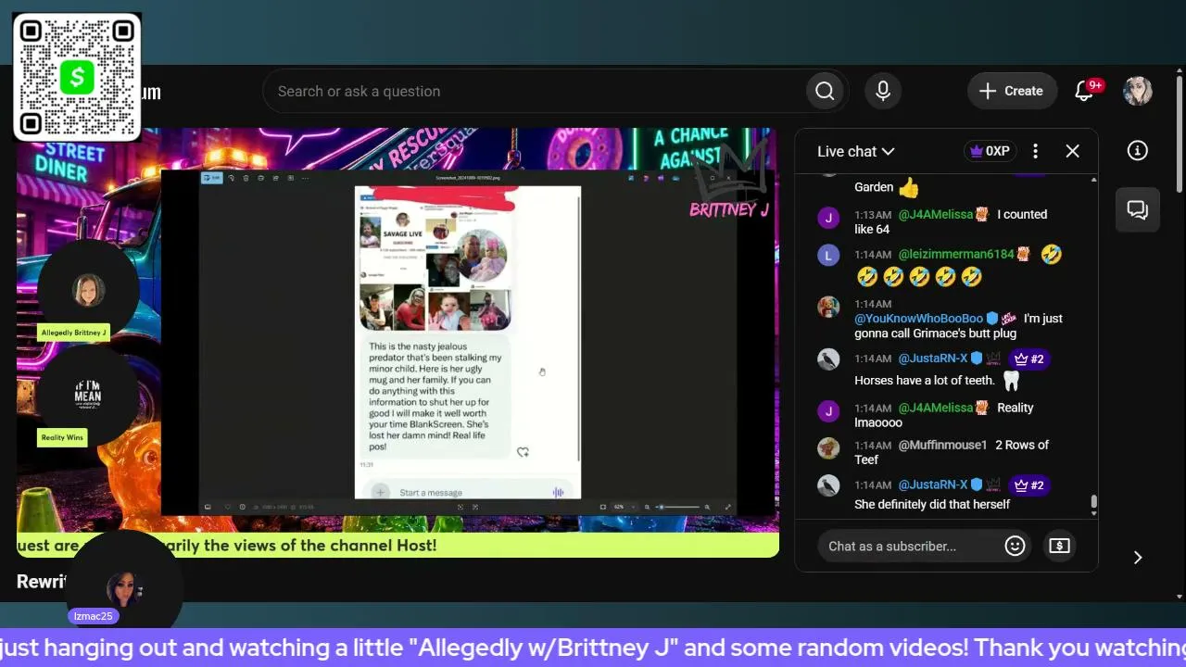Click the fullscreen arrows icon in the image viewer
The image size is (1186, 667).
727,507
